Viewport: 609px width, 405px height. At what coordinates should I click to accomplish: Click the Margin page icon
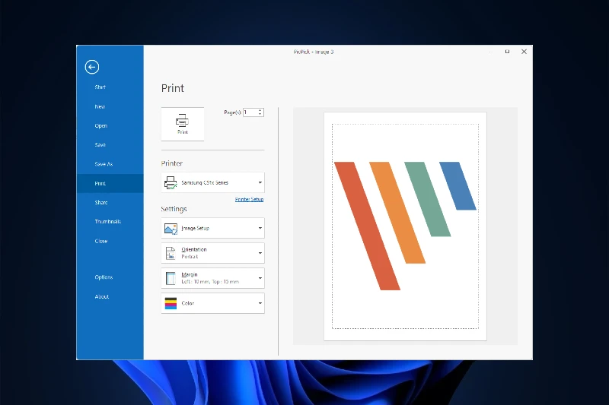[171, 278]
